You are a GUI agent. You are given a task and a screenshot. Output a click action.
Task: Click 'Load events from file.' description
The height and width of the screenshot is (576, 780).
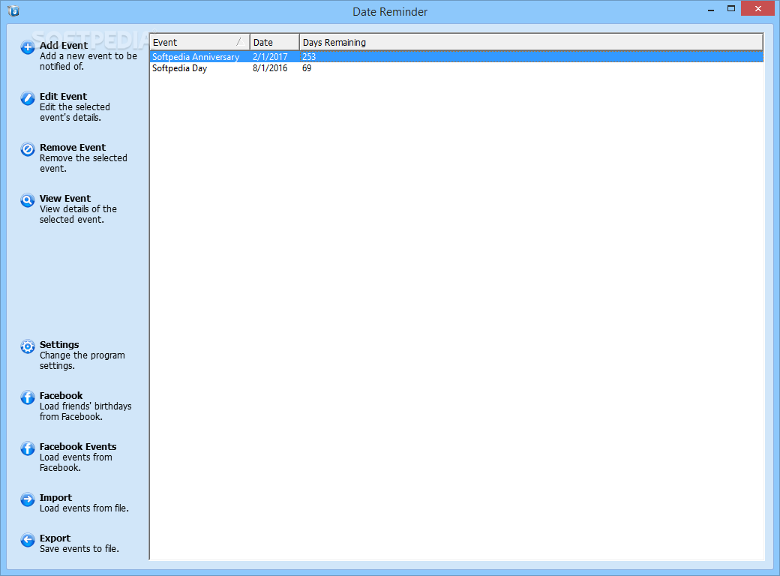tap(84, 508)
